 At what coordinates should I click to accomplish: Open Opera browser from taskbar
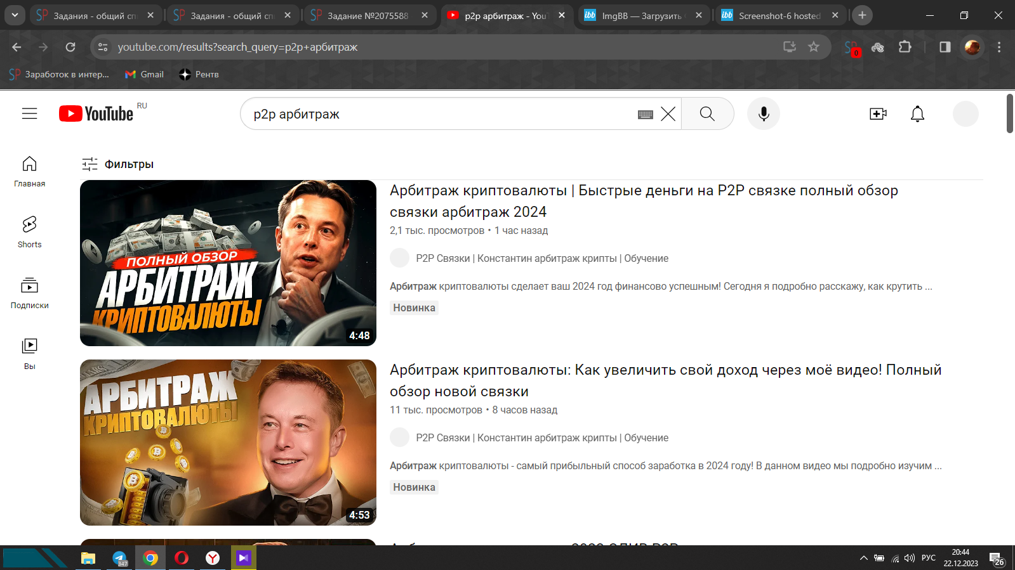(182, 558)
